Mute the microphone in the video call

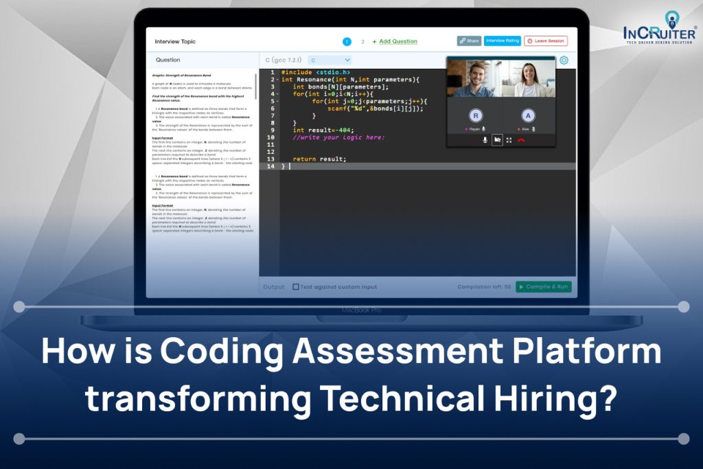click(x=485, y=140)
